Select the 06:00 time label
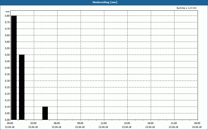The width and height of the screenshot is (208, 130). (57, 123)
